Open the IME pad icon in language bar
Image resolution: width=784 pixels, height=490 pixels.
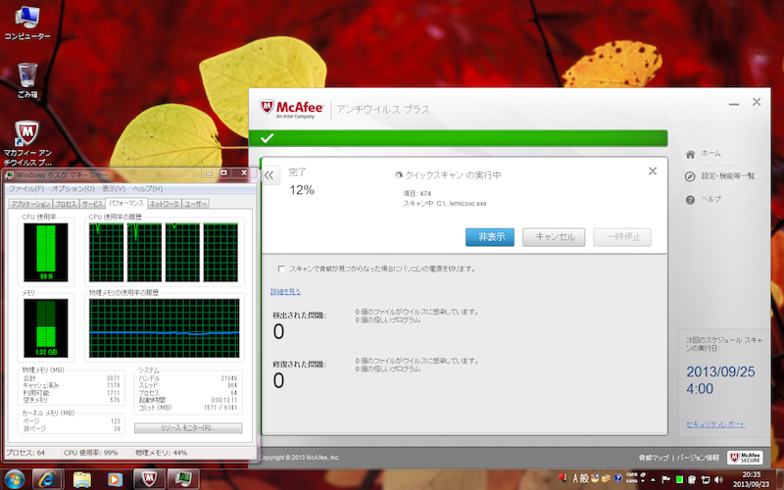point(595,478)
